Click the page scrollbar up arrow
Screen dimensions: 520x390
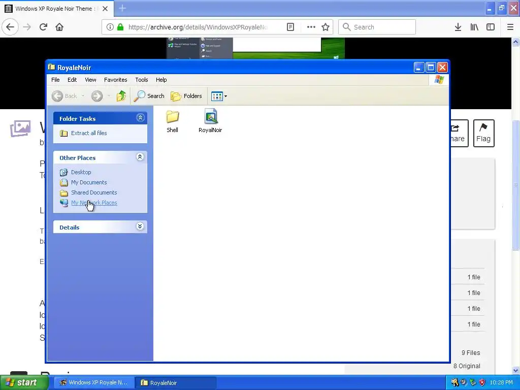[515, 42]
